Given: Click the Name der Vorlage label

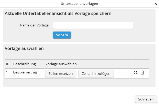Looking at the screenshot, I should (x=34, y=25).
